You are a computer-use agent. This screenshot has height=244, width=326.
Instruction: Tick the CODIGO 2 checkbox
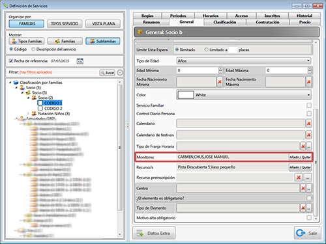pyautogui.click(x=40, y=108)
